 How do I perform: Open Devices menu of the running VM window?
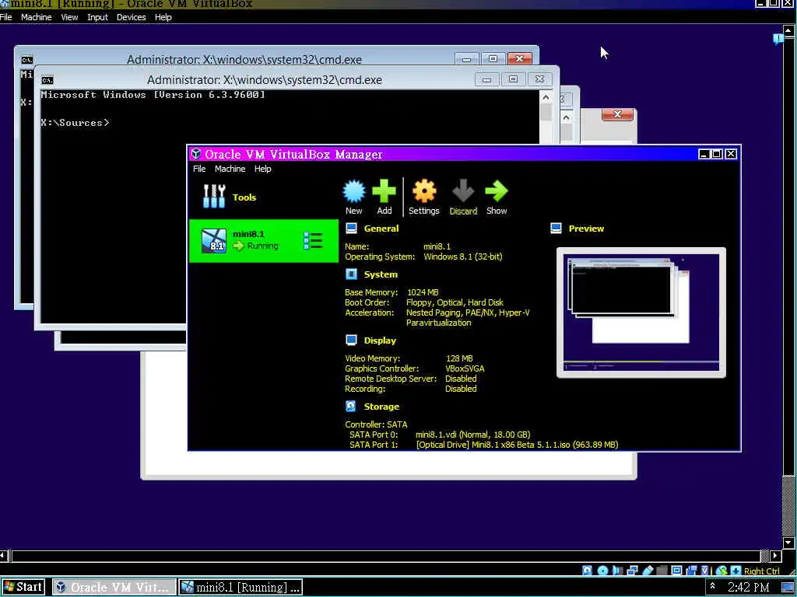131,17
